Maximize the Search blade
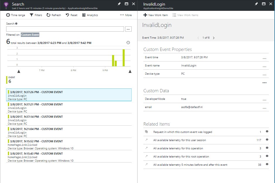The image size is (275, 183). 126,4
